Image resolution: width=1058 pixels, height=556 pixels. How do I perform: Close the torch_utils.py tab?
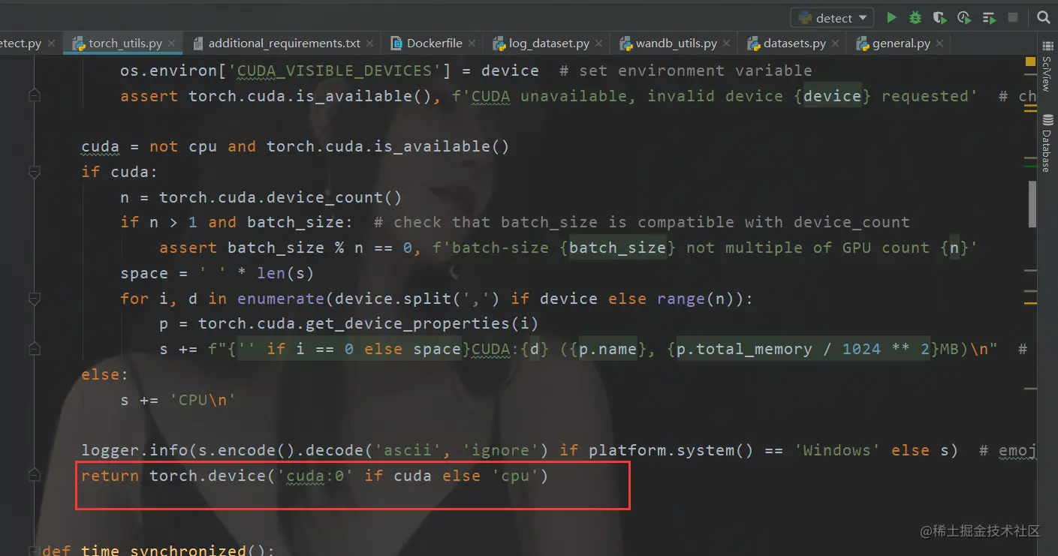[x=172, y=44]
